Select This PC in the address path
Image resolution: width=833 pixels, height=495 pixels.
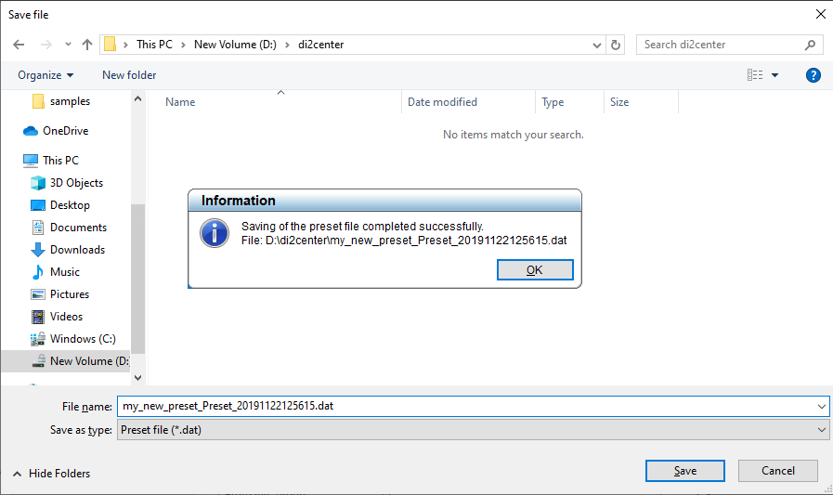pos(154,45)
